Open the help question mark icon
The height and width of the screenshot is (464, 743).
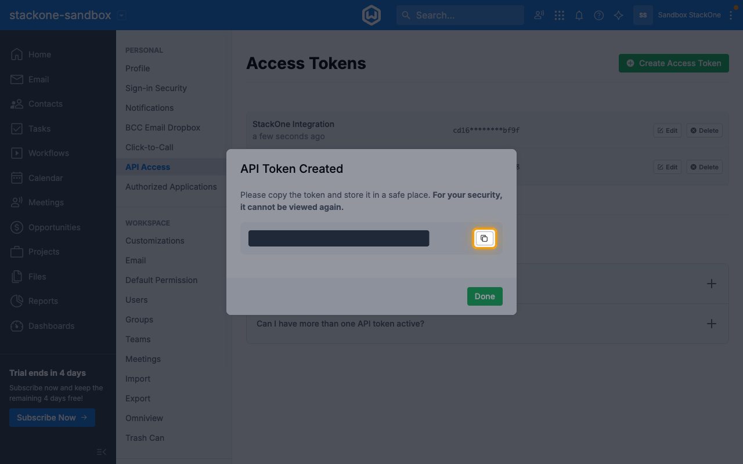(x=598, y=16)
